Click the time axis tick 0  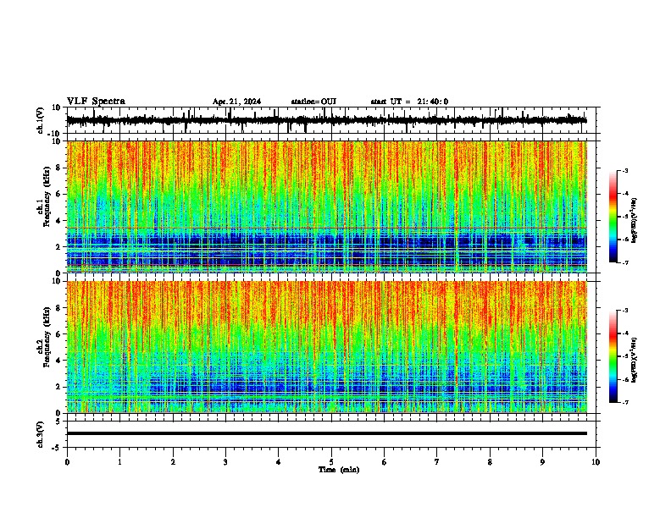coord(67,462)
